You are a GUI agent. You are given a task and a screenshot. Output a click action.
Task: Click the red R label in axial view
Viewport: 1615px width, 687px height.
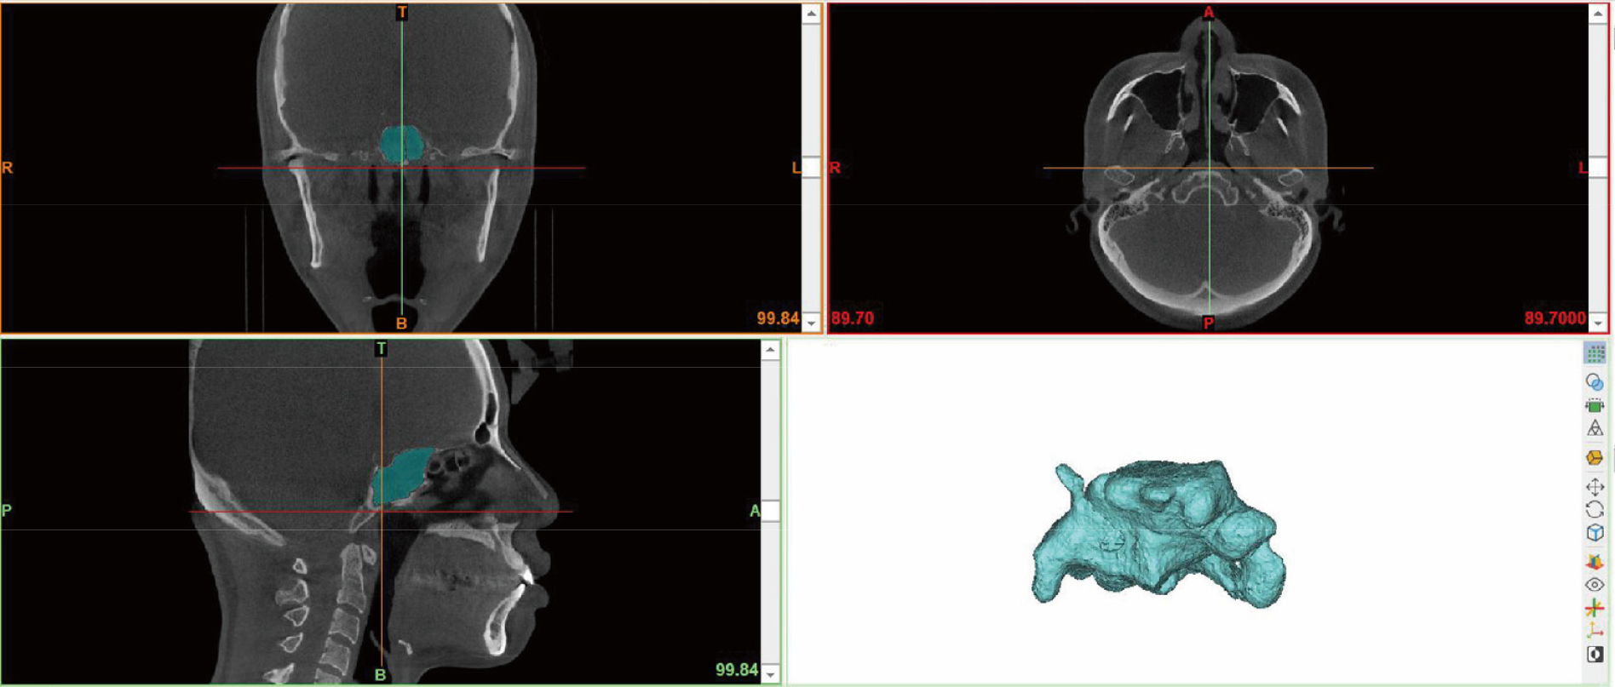point(835,168)
